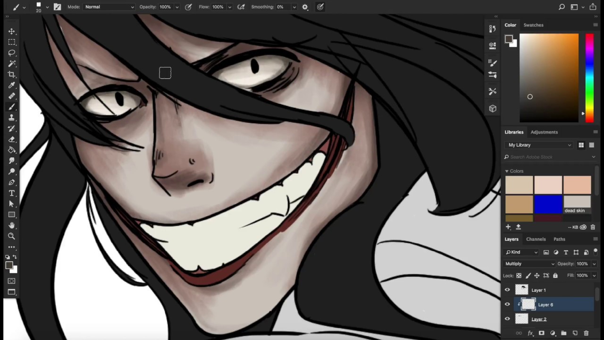Select the Magic Wand tool
Screen dimensions: 604x340
pos(12,64)
